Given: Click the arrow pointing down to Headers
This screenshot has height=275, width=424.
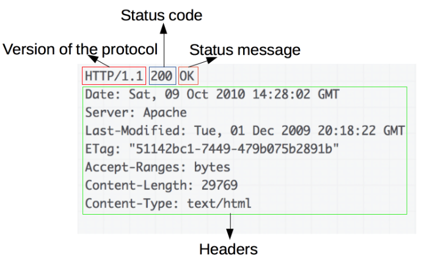Looking at the screenshot, I should 230,226.
